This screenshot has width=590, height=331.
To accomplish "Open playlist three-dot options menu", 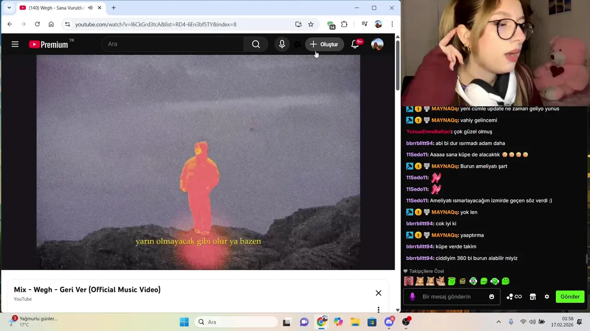I will [378, 309].
